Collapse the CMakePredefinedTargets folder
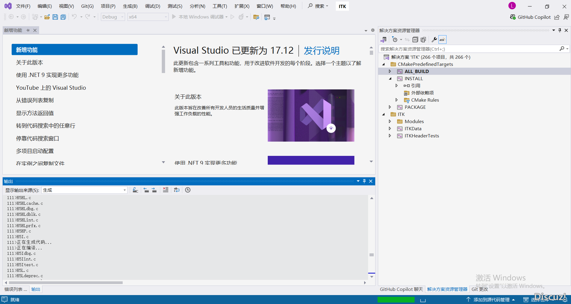The height and width of the screenshot is (304, 571). coord(384,64)
